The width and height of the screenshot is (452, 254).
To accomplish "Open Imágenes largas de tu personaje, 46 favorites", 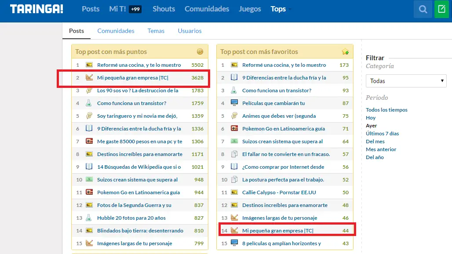I will pos(280,218).
